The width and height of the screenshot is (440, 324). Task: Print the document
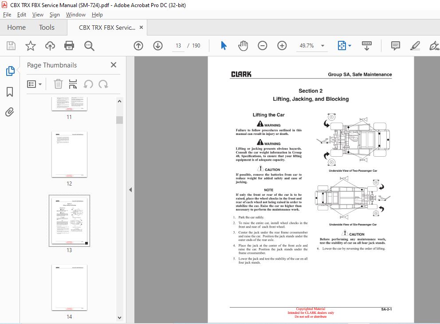point(69,46)
